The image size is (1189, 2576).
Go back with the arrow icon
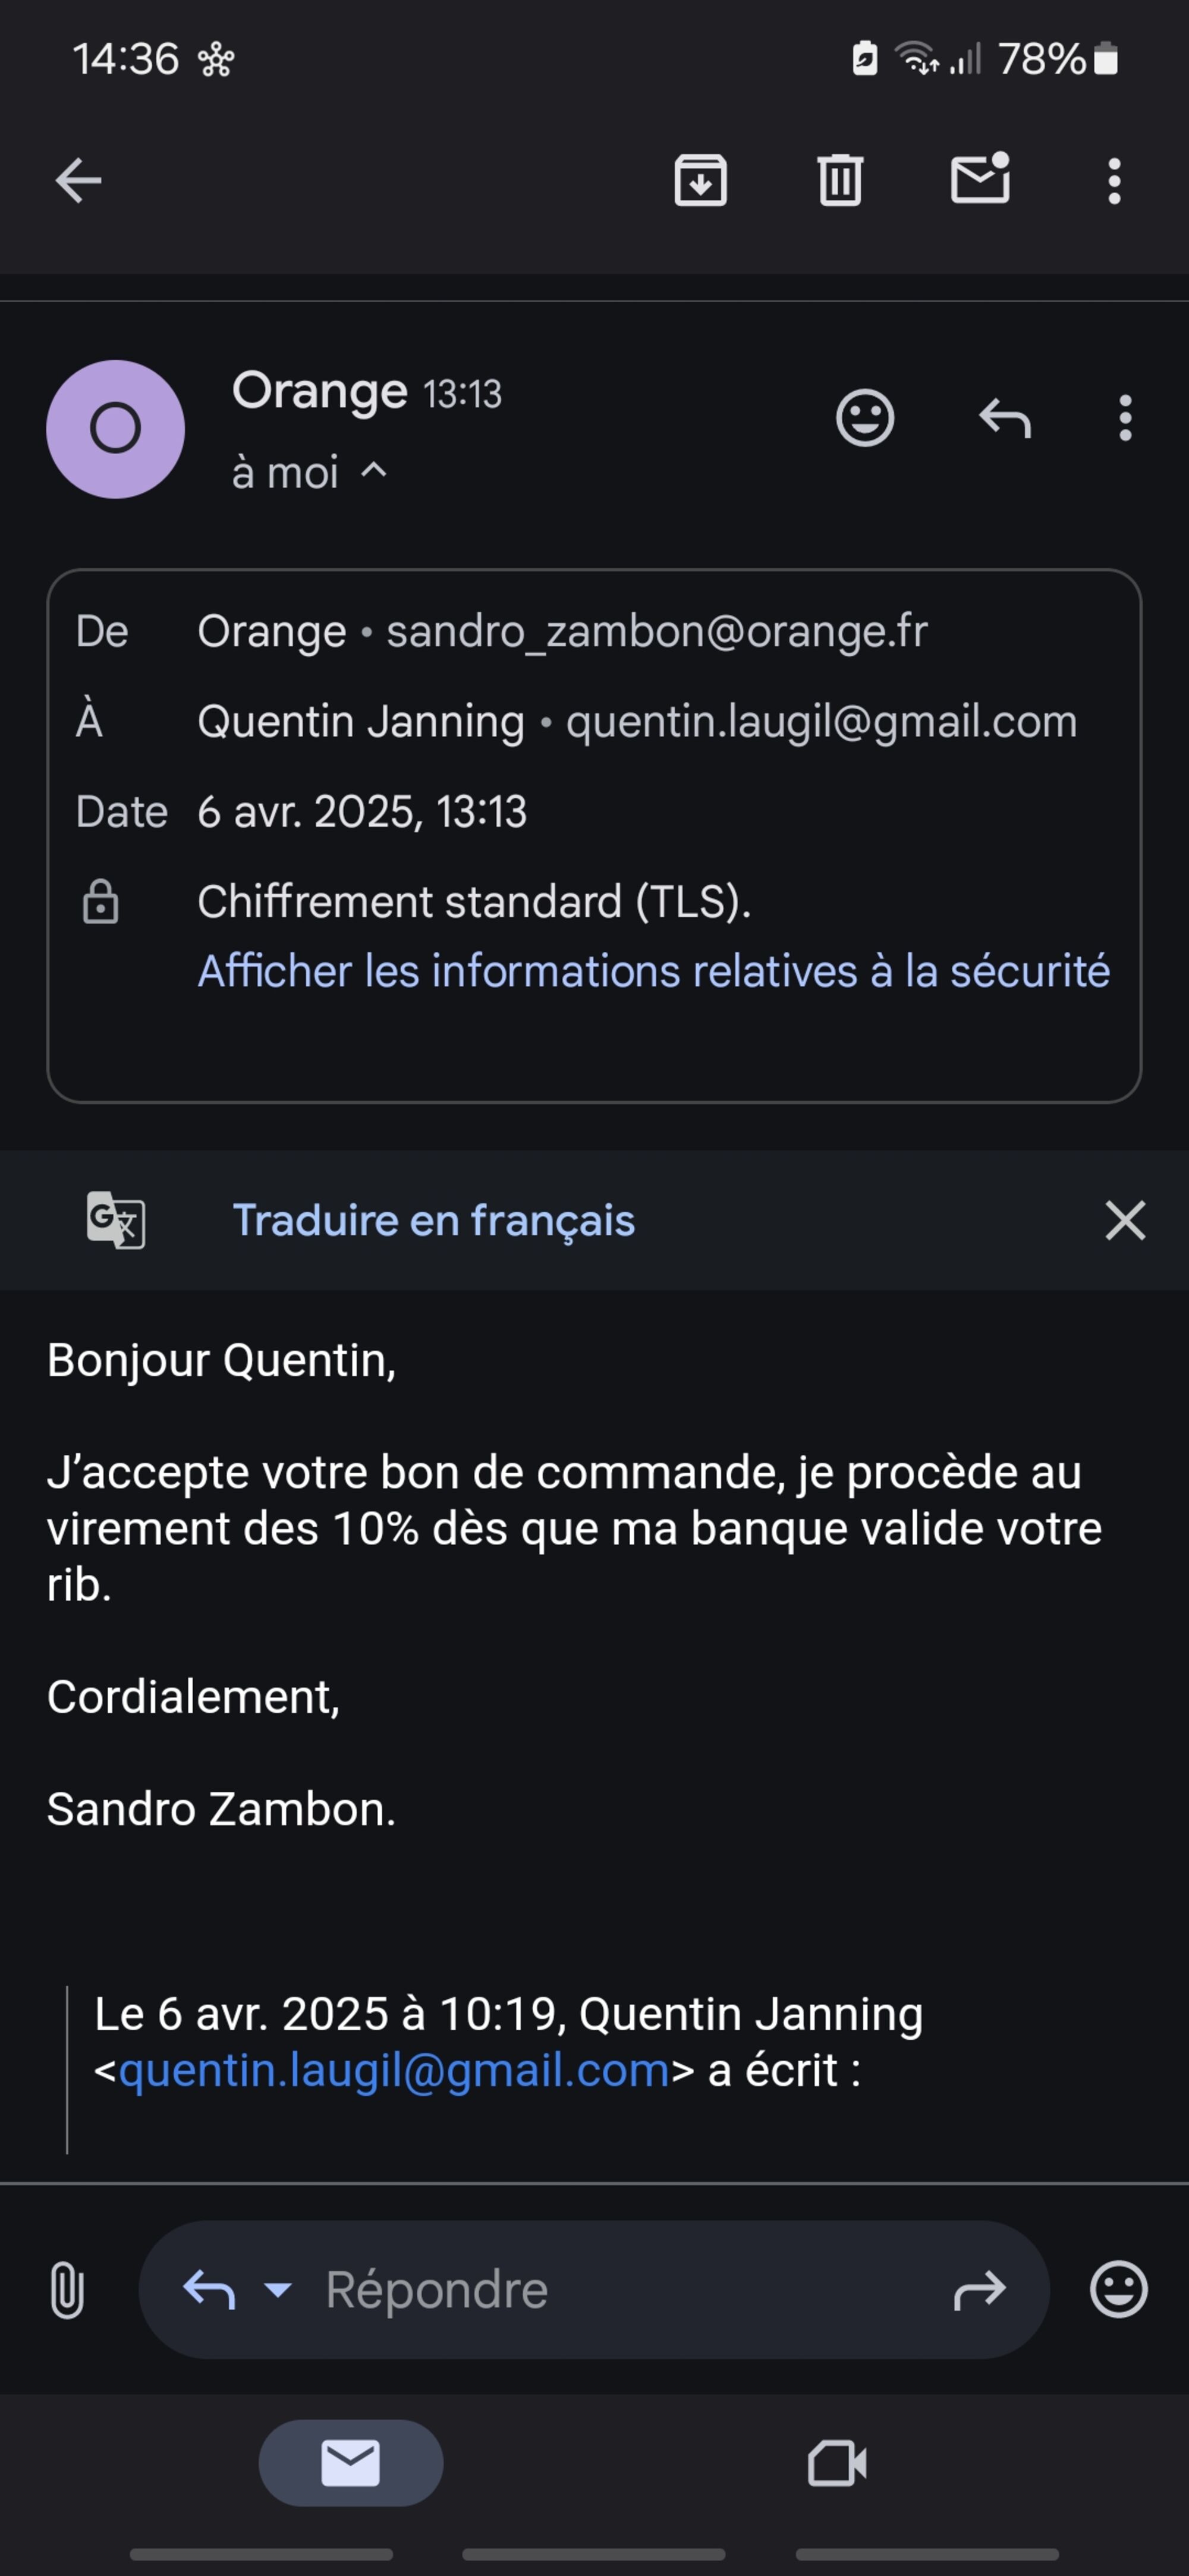point(78,181)
